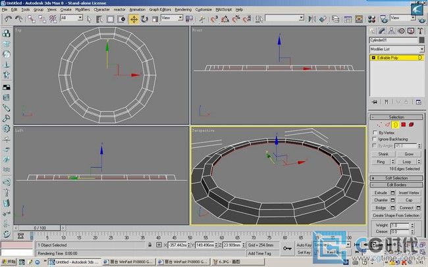The width and height of the screenshot is (428, 267).
Task: Click the Redo arrow icon
Action: pos(18,19)
